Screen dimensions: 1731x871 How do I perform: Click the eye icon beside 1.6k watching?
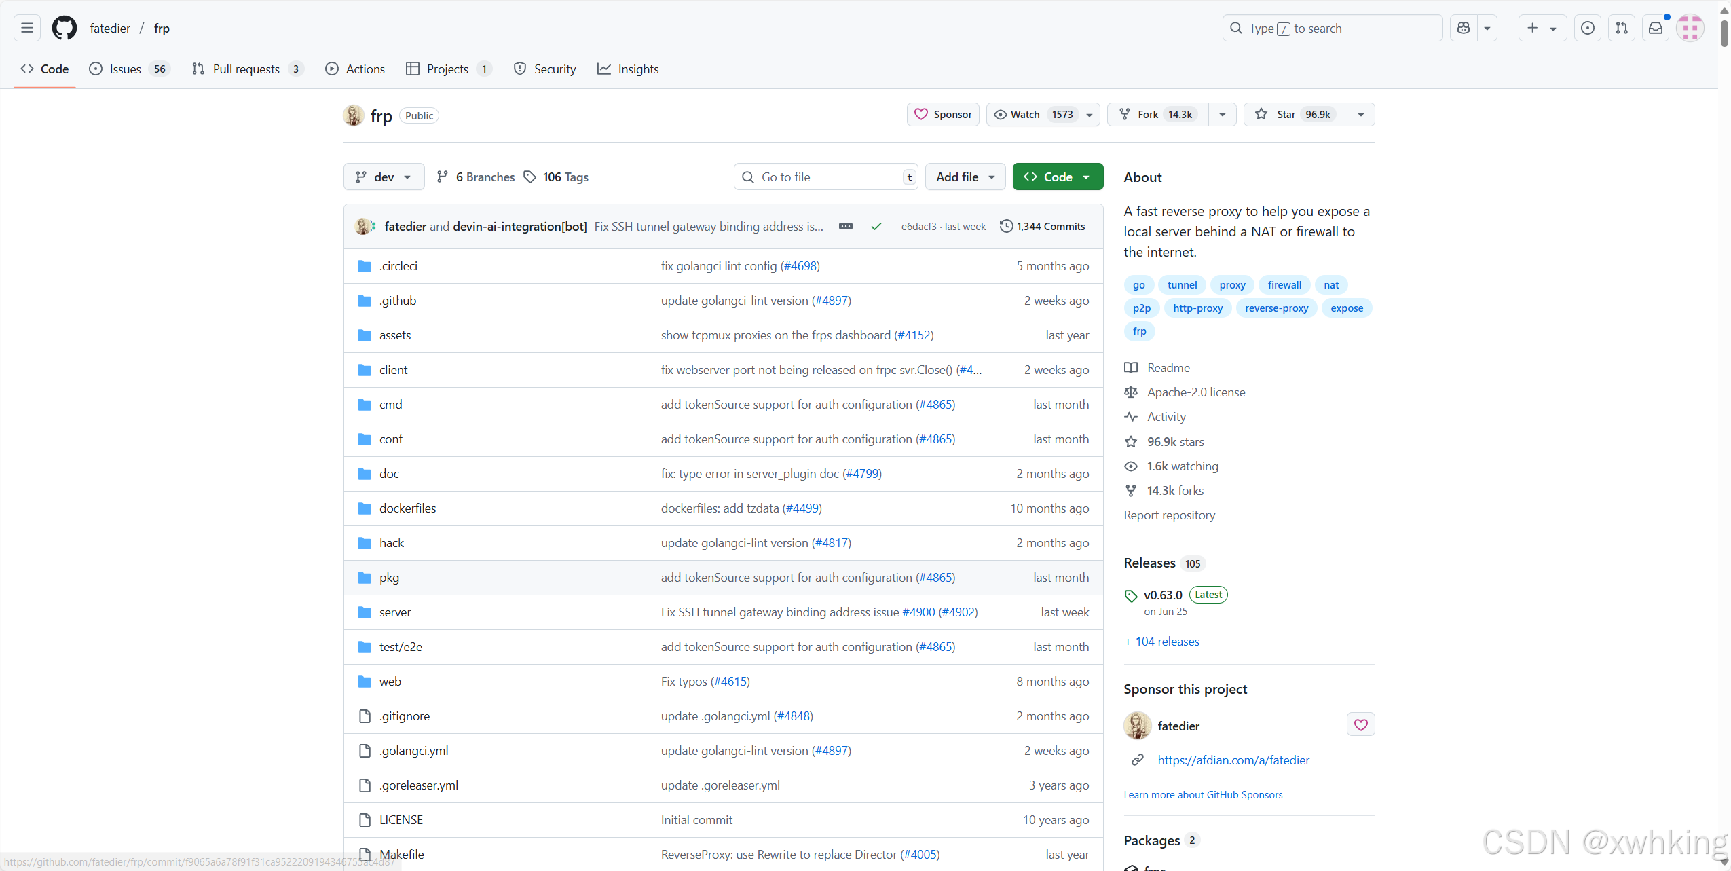click(1131, 466)
